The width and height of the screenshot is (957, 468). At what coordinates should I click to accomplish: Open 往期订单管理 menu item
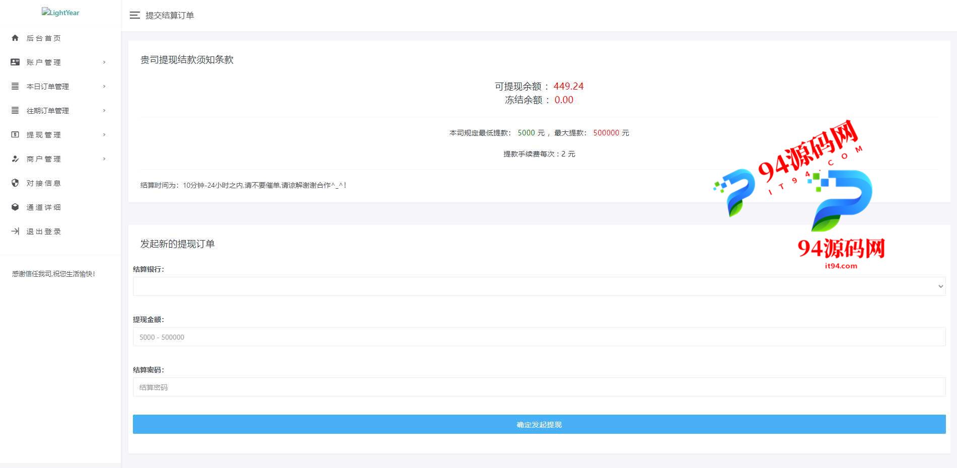pos(60,110)
